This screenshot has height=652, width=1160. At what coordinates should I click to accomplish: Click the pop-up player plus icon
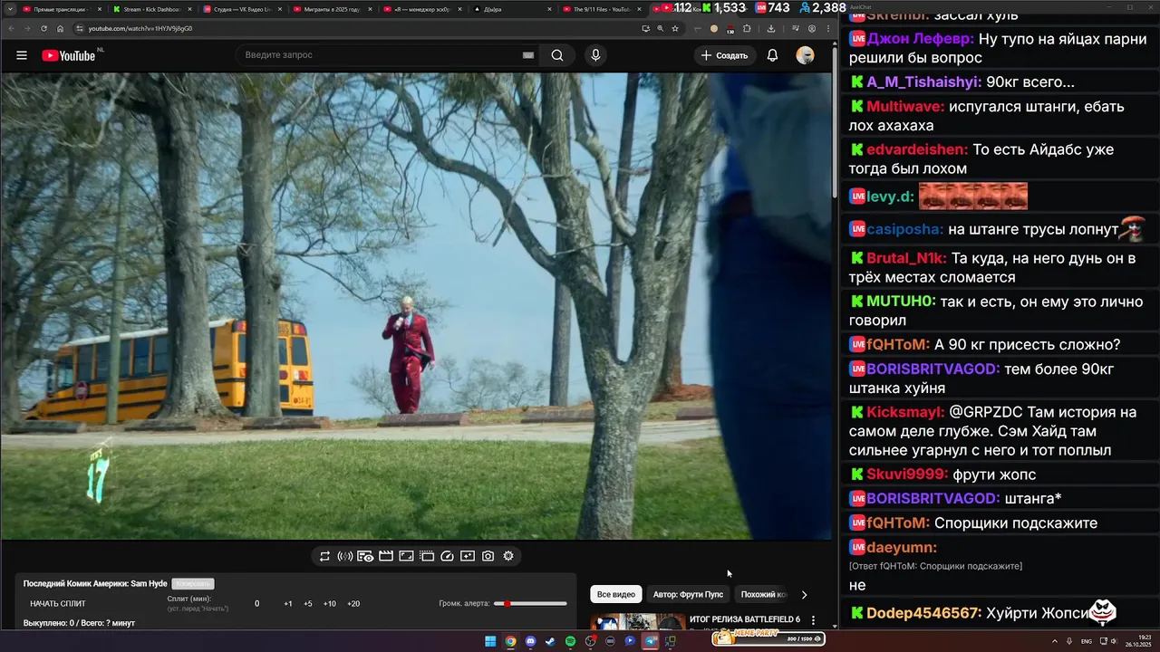pyautogui.click(x=468, y=556)
